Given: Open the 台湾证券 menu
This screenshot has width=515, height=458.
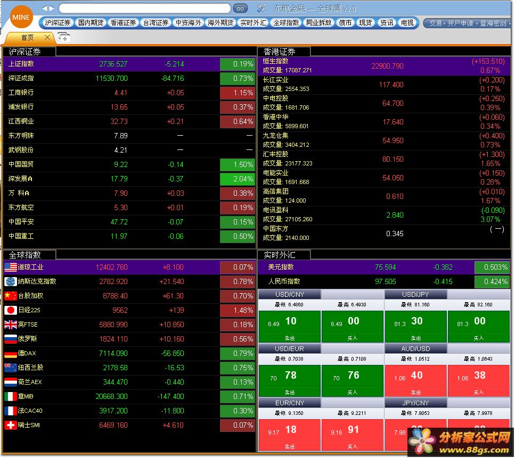Looking at the screenshot, I should pos(156,23).
